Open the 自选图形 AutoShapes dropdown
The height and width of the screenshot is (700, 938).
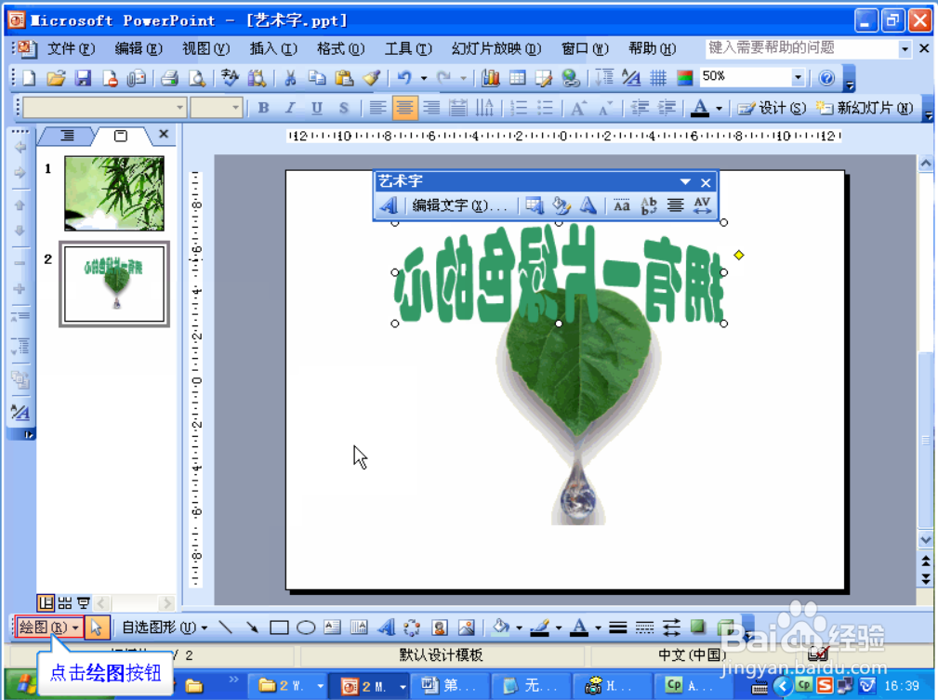[165, 627]
